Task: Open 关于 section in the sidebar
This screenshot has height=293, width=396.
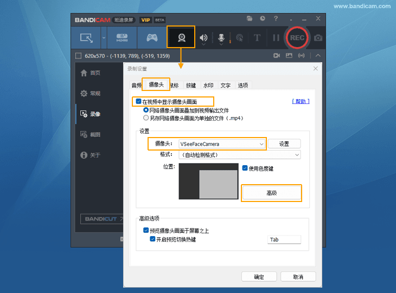Action: 91,155
